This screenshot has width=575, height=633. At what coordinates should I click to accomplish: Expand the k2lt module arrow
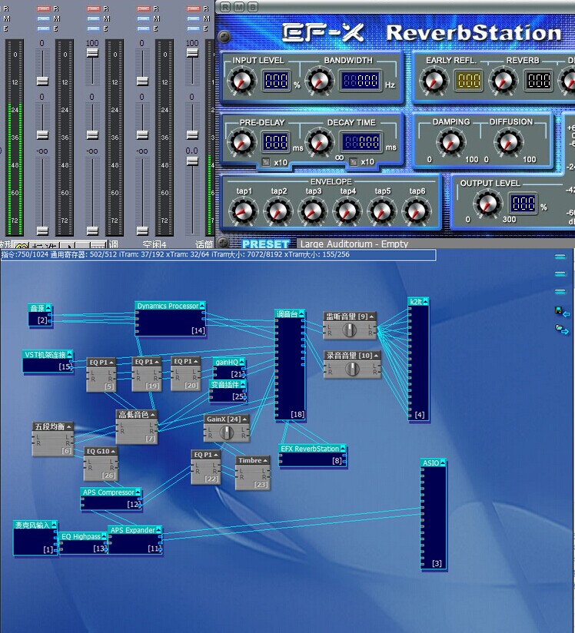tap(425, 302)
